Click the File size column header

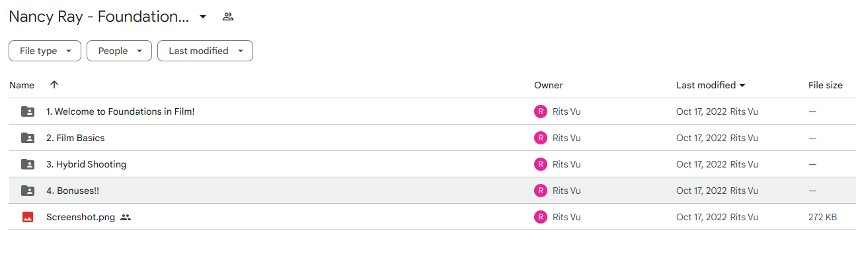826,85
